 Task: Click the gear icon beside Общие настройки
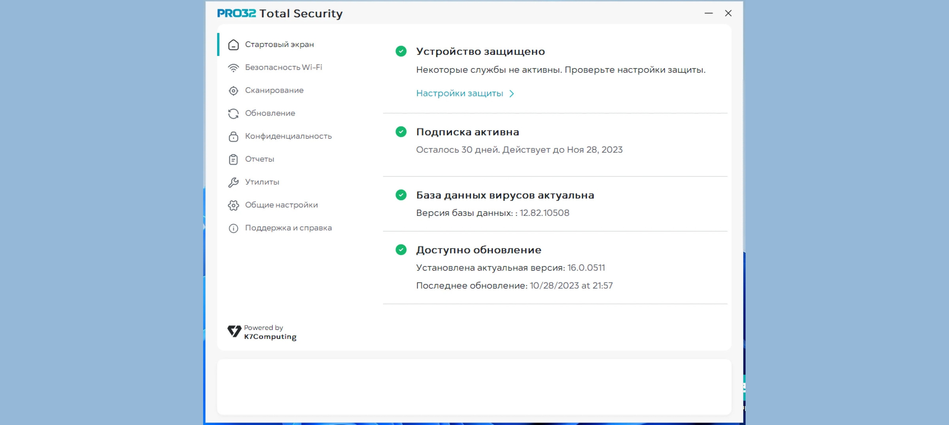(x=233, y=205)
